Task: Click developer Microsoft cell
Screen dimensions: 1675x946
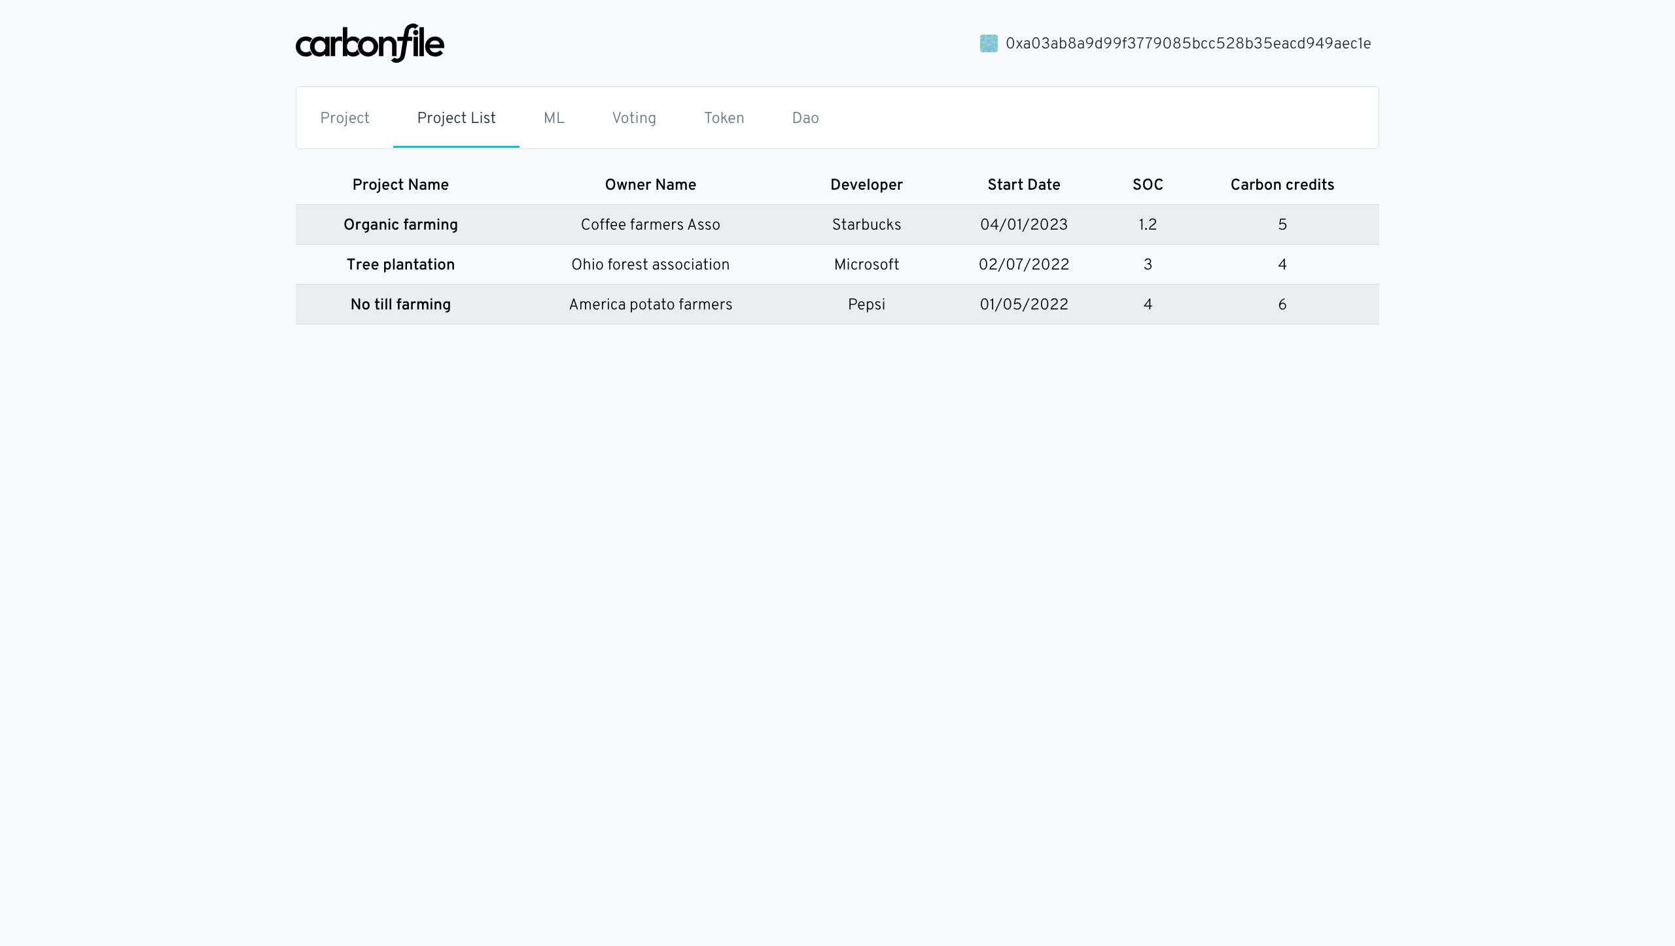Action: (866, 264)
